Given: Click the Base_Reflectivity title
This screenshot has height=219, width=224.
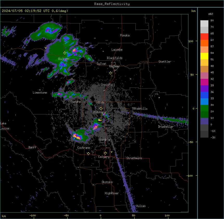Looking at the screenshot, I should tap(112, 4).
